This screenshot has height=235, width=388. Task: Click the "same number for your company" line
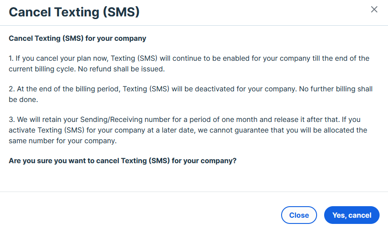tap(56, 141)
